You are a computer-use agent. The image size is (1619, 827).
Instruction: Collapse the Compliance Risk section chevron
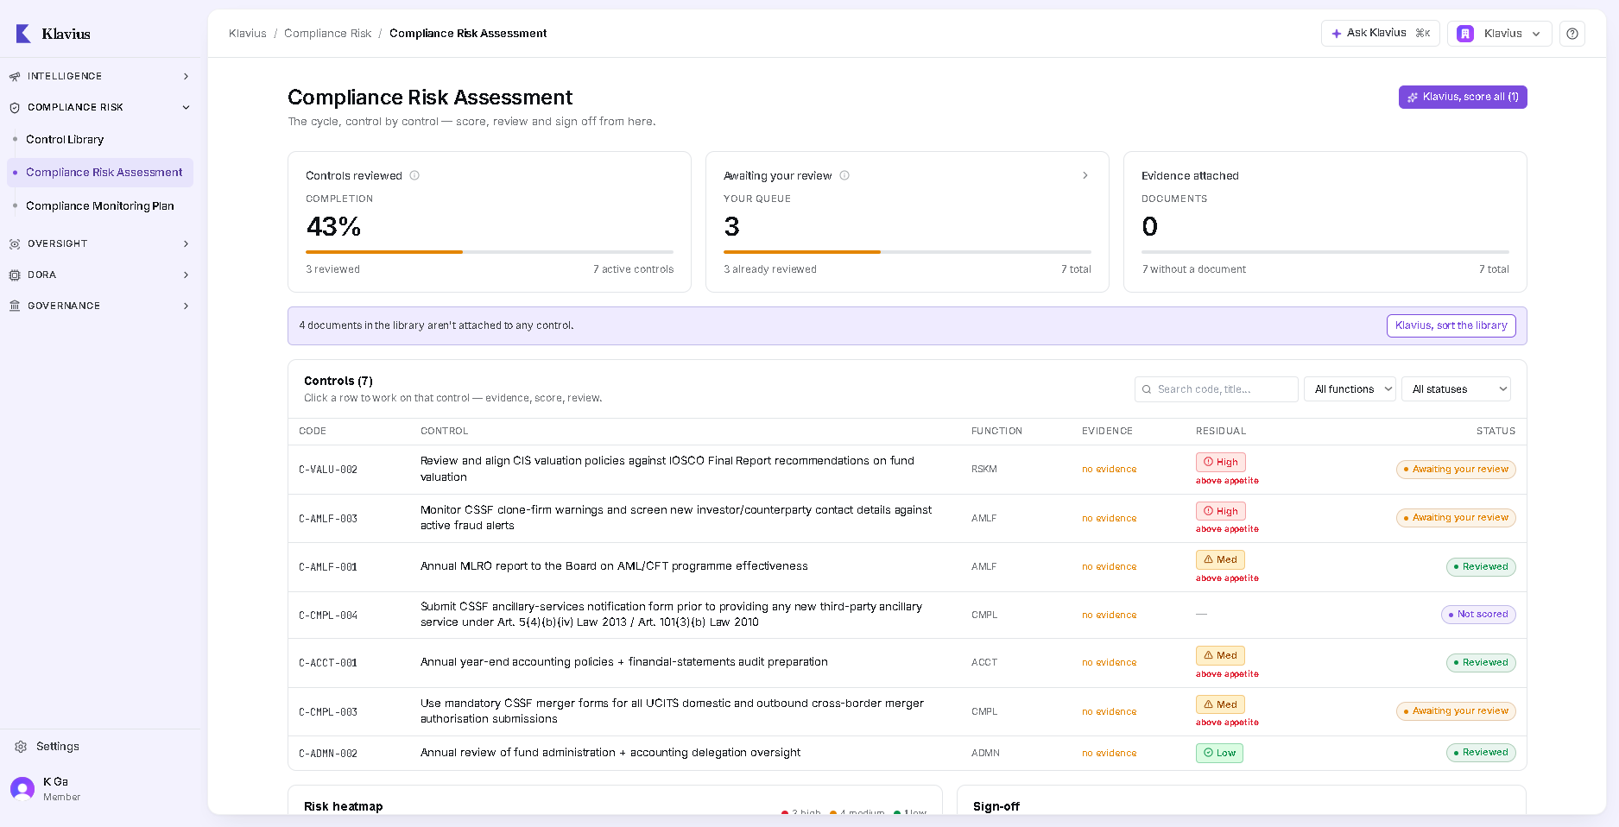(186, 108)
